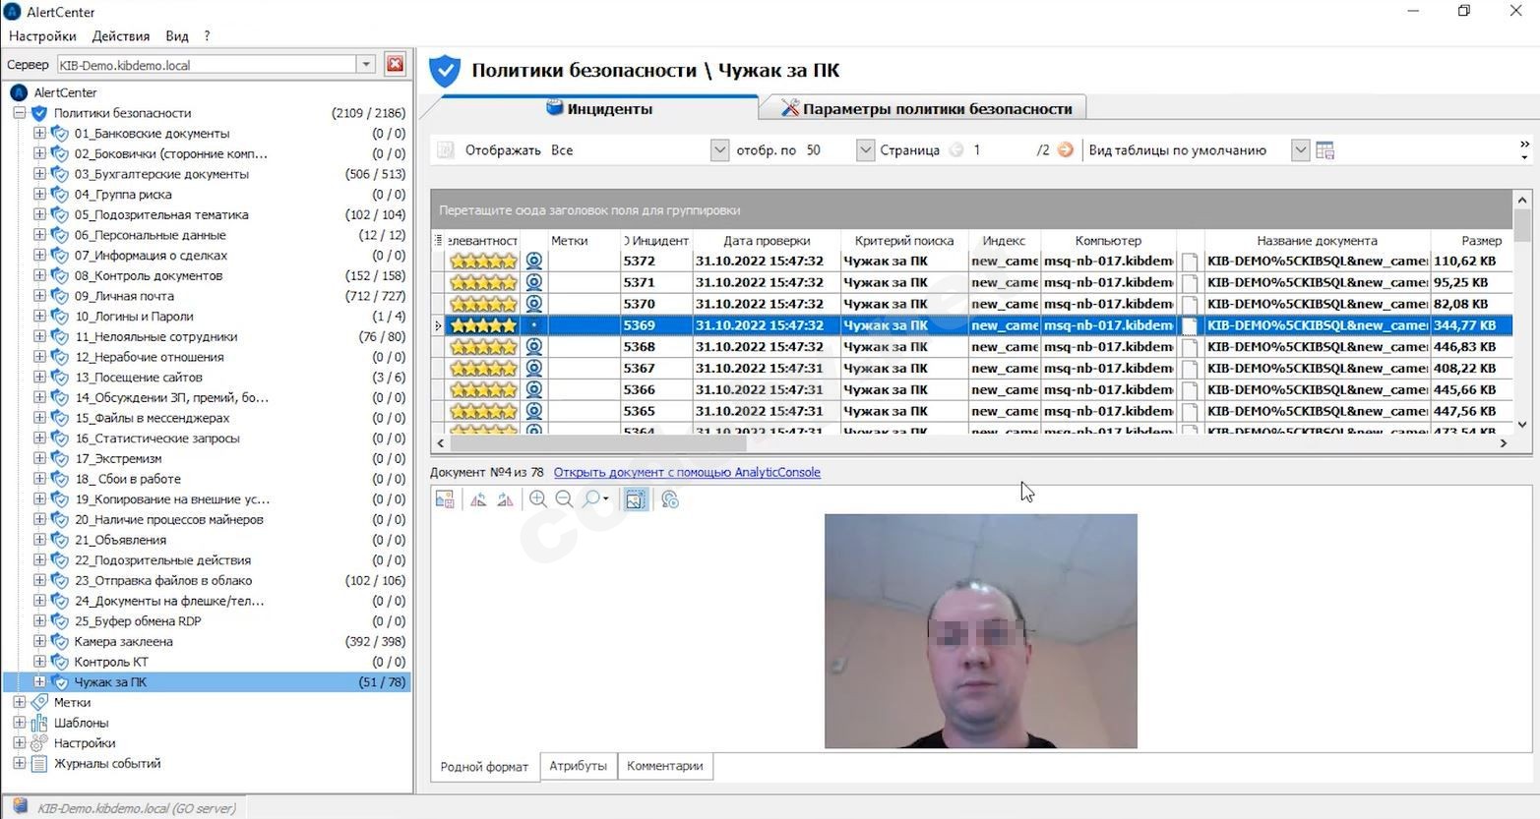
Task: Sort table by Компьютер column header
Action: [x=1108, y=240]
